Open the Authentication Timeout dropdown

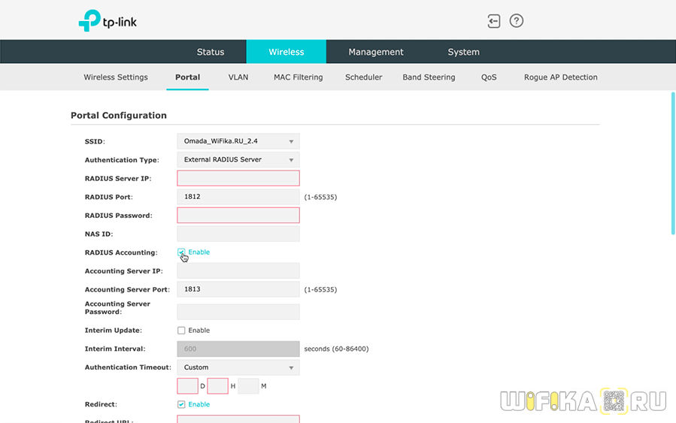point(238,367)
